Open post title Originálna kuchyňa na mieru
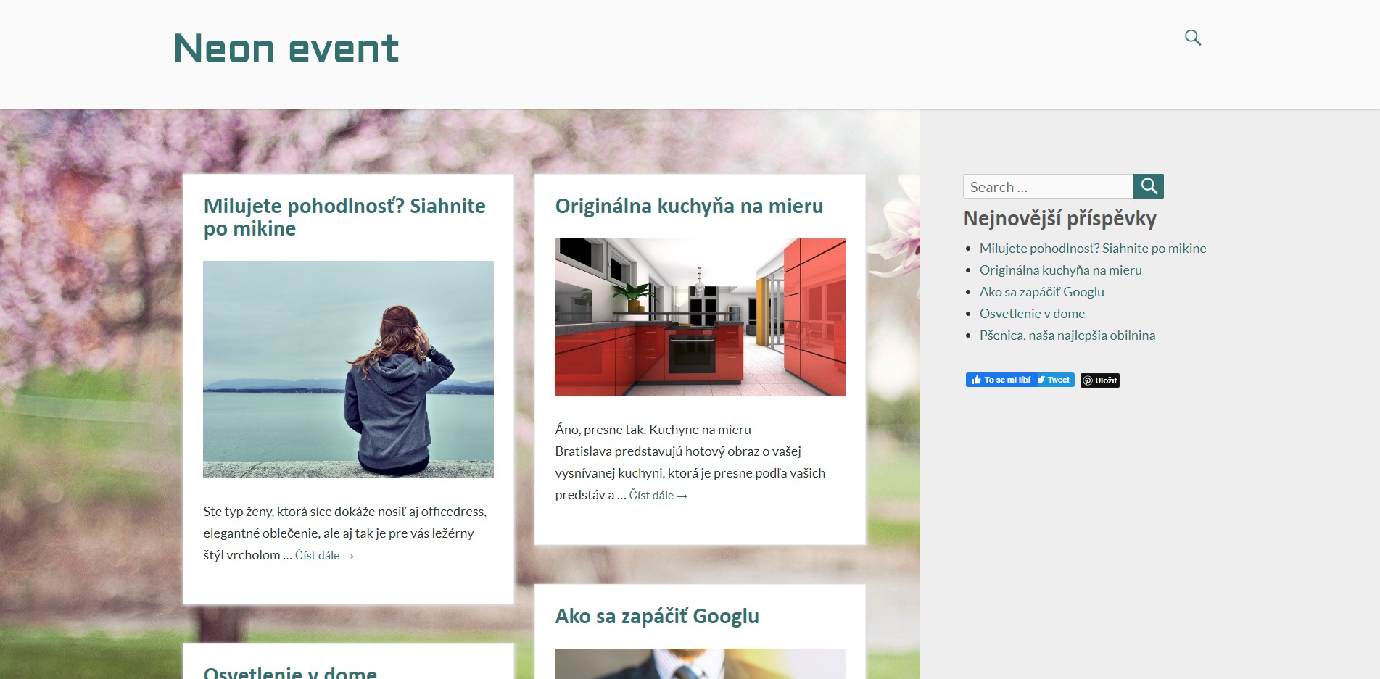 pos(689,206)
